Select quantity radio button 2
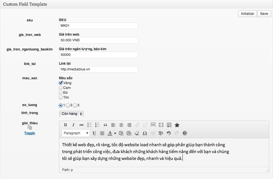 (x=68, y=105)
